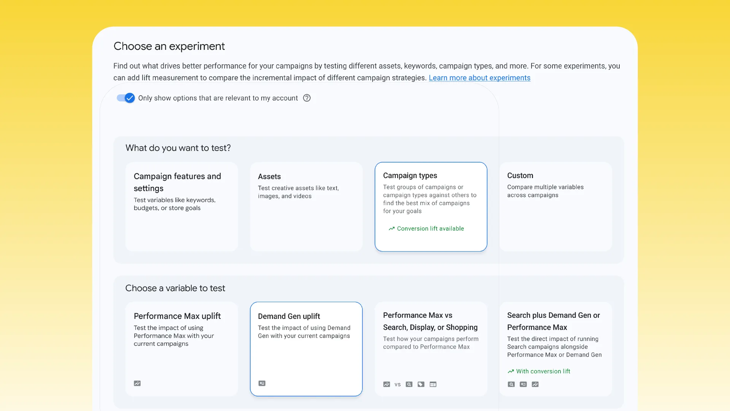Click the Conversion lift available trend icon

point(392,229)
